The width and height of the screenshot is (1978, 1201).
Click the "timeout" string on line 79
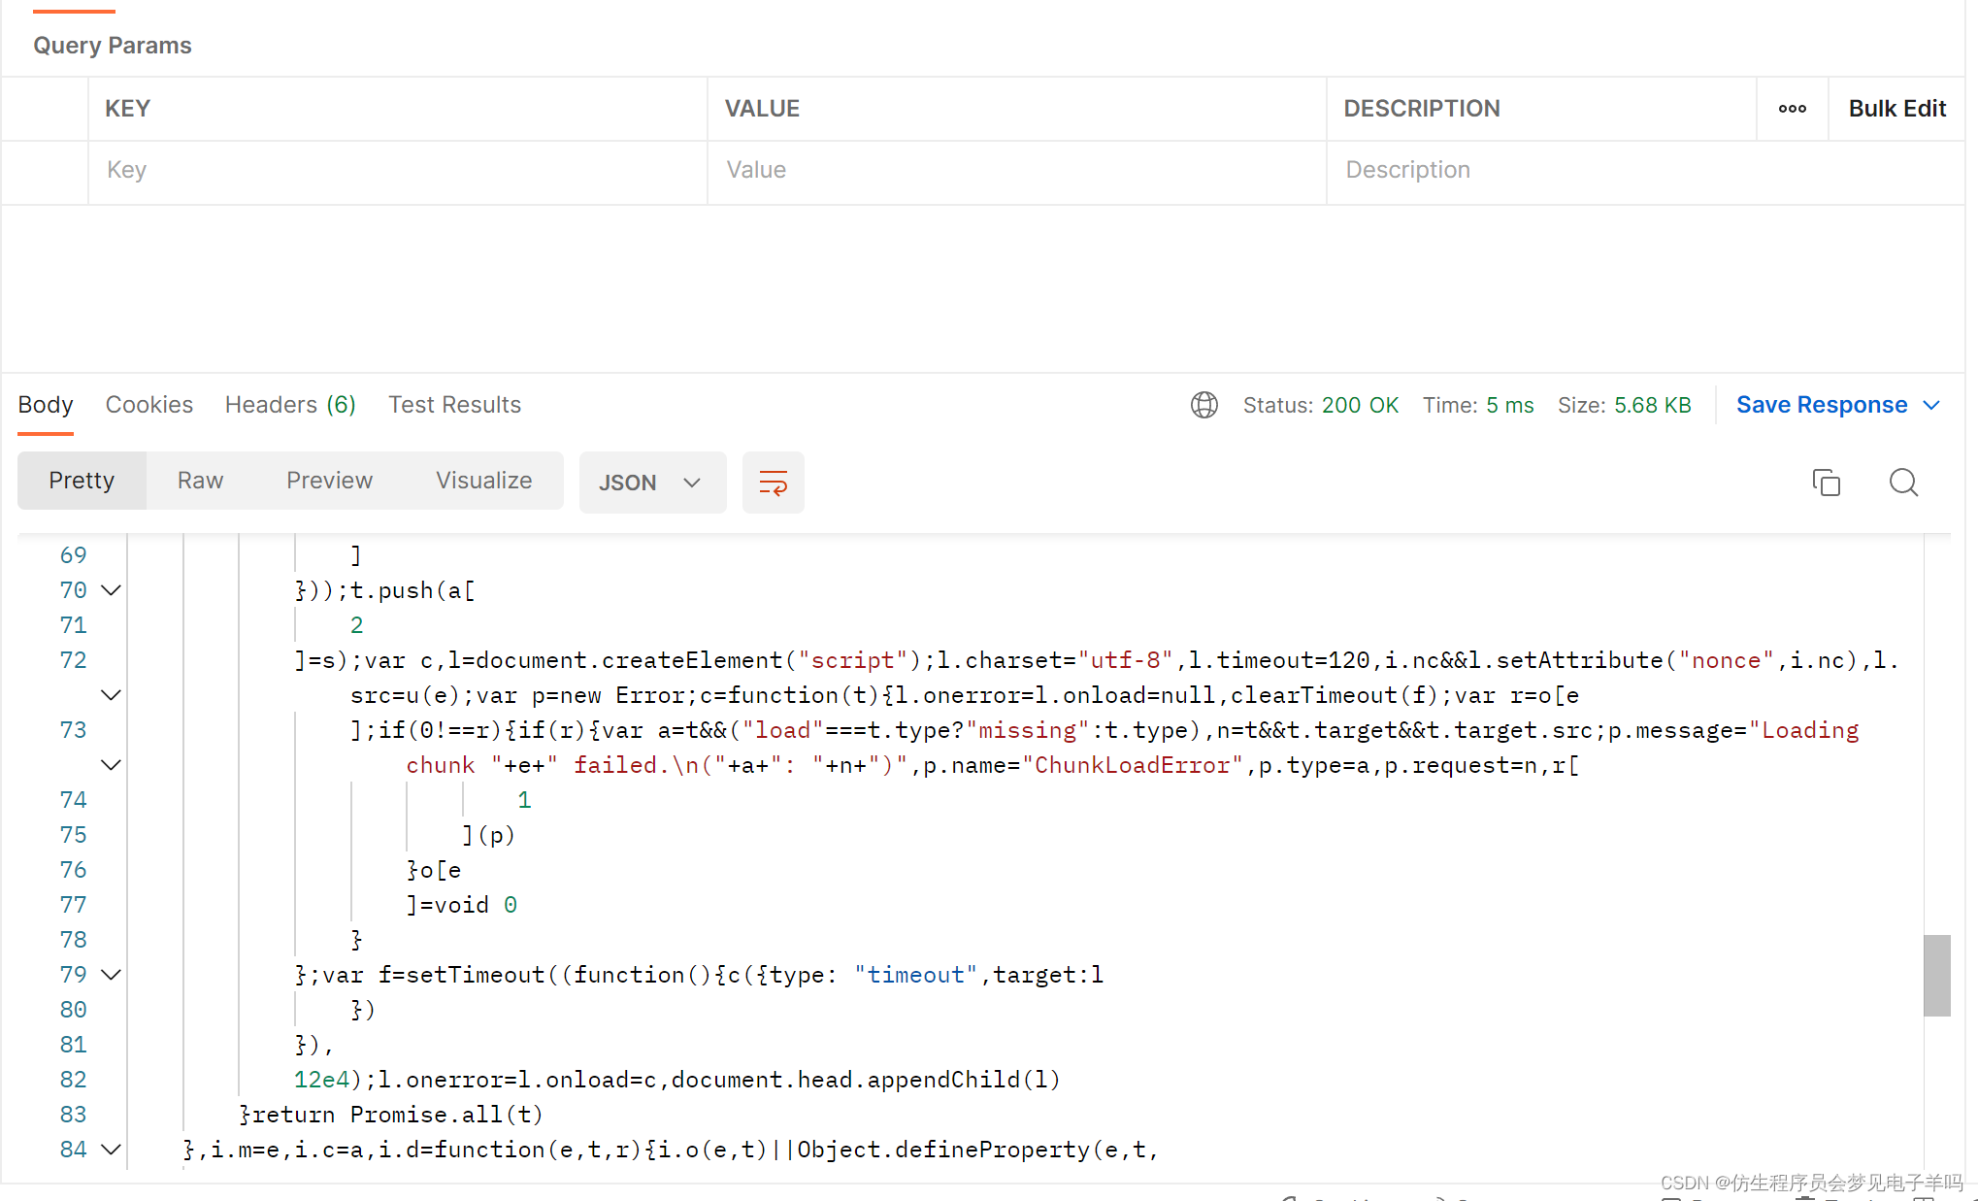pyautogui.click(x=916, y=975)
